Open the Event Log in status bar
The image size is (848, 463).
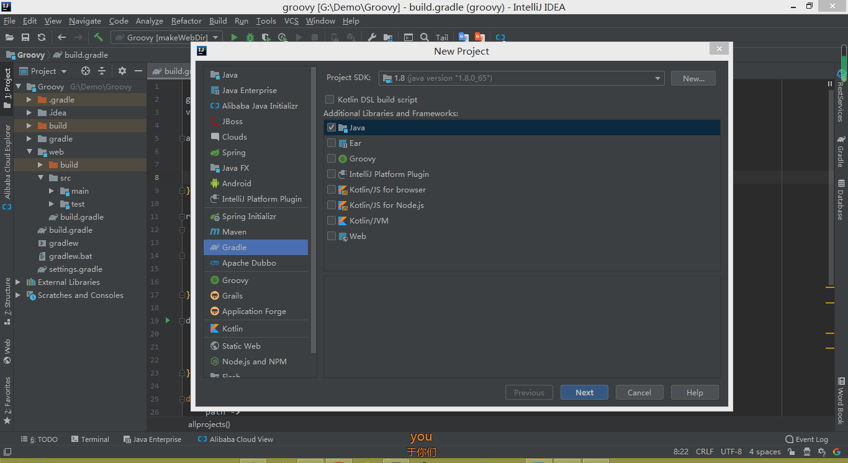(806, 439)
